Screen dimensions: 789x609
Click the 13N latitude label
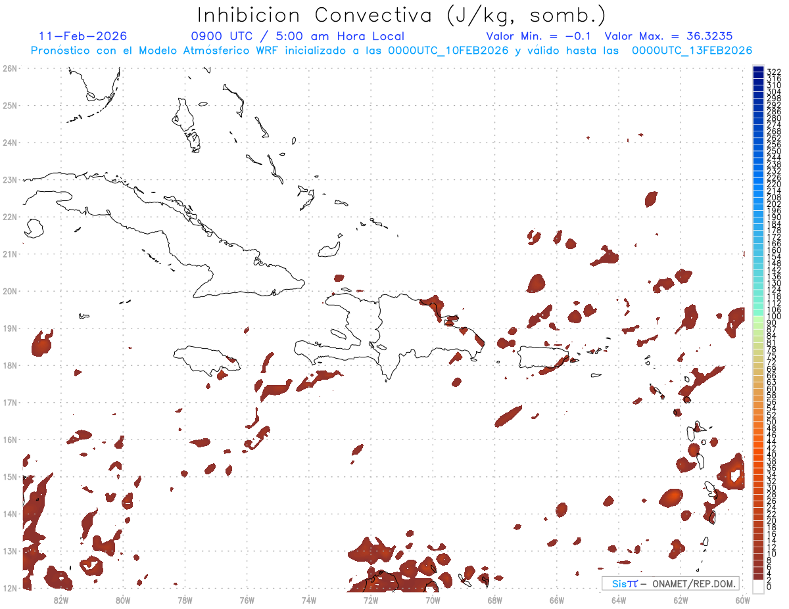tap(10, 551)
